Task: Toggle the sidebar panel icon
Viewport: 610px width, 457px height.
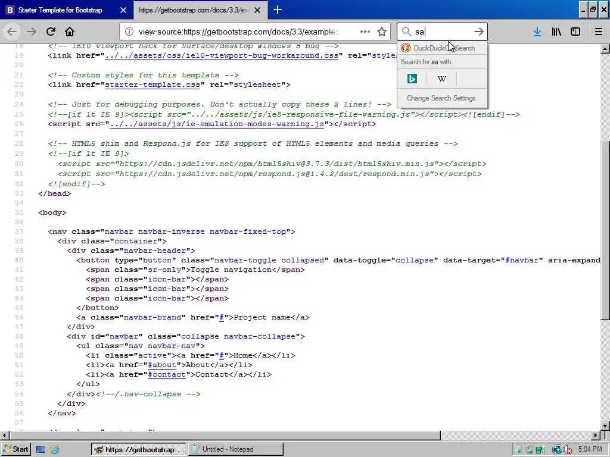Action: pos(575,32)
